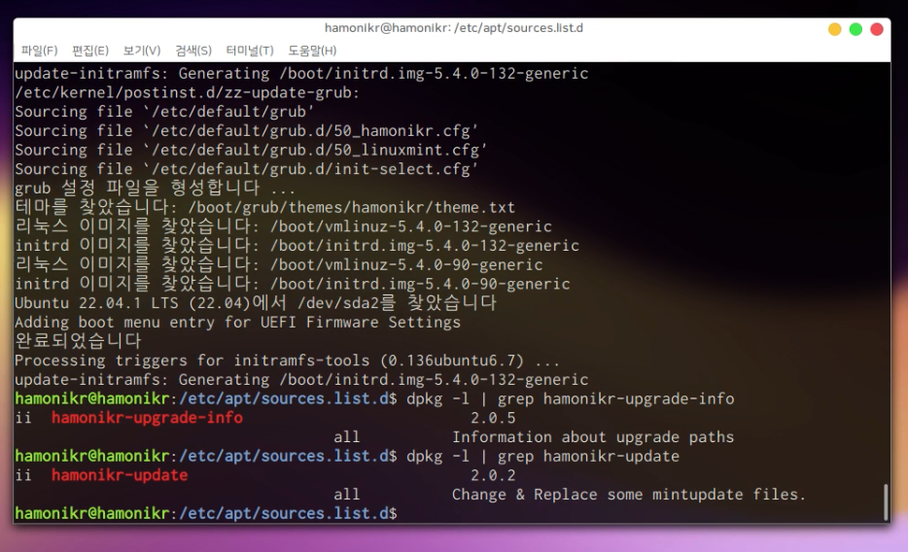Viewport: 908px width, 552px height.
Task: Open the 편집(E) menu
Action: [x=90, y=51]
